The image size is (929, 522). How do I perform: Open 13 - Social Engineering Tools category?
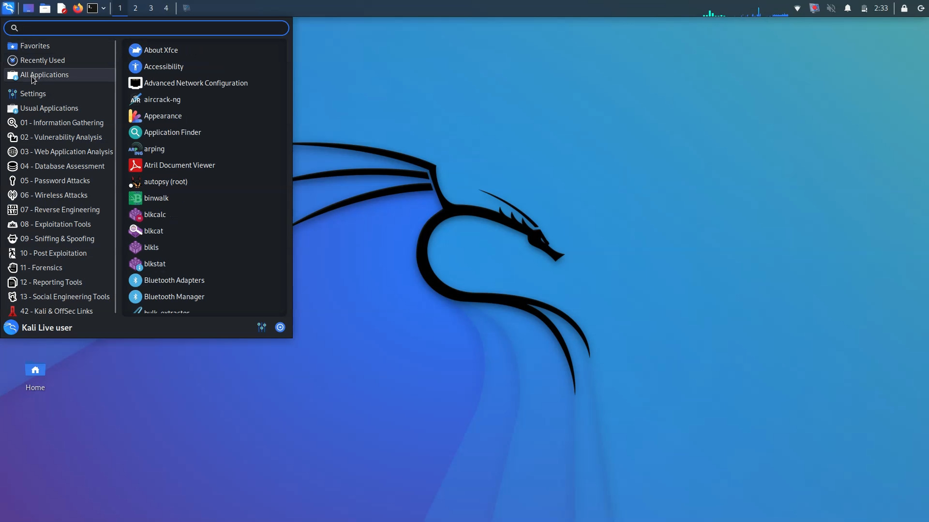point(60,297)
